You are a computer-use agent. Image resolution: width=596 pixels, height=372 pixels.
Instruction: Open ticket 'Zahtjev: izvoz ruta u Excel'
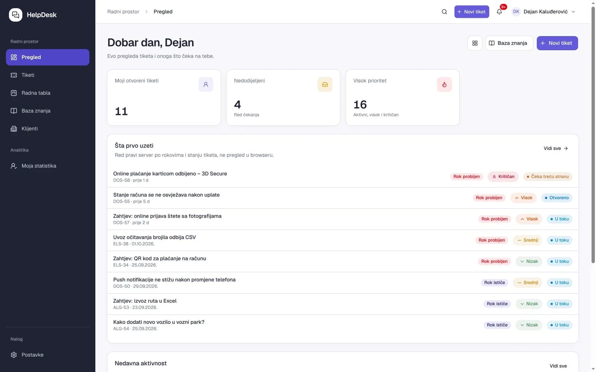[343, 304]
